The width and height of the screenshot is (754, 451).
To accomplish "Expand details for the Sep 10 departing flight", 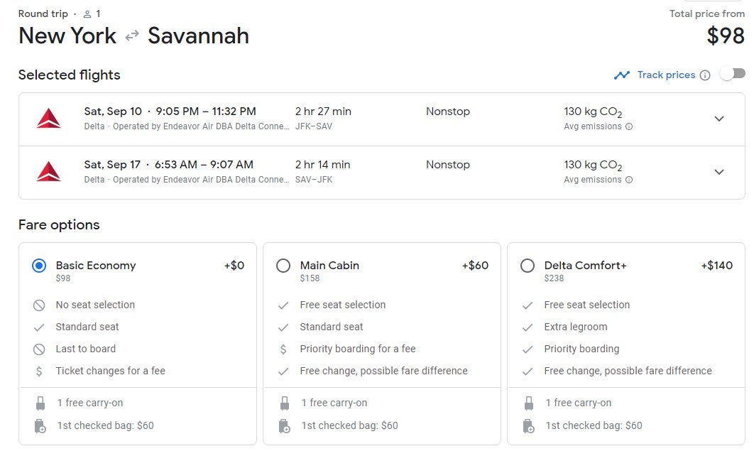I will pyautogui.click(x=719, y=119).
